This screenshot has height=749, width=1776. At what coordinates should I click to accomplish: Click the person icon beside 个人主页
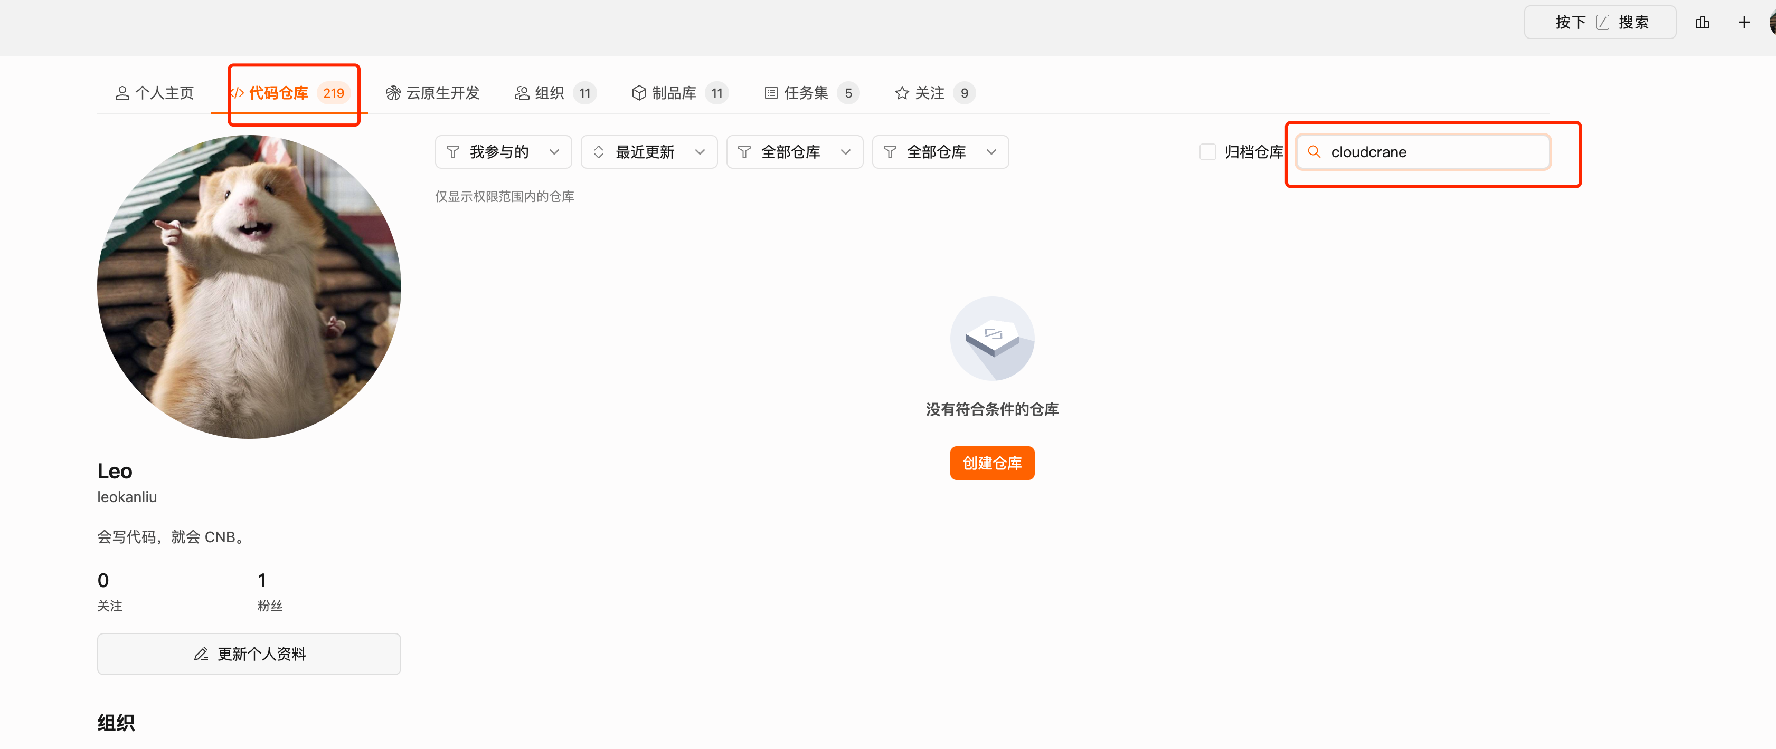(x=122, y=92)
